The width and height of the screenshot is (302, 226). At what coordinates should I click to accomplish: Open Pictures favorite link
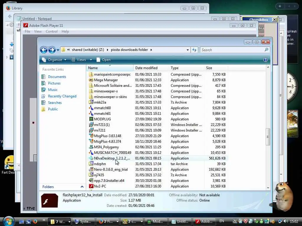coord(54,83)
